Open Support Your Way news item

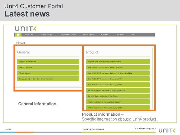point(48,67)
